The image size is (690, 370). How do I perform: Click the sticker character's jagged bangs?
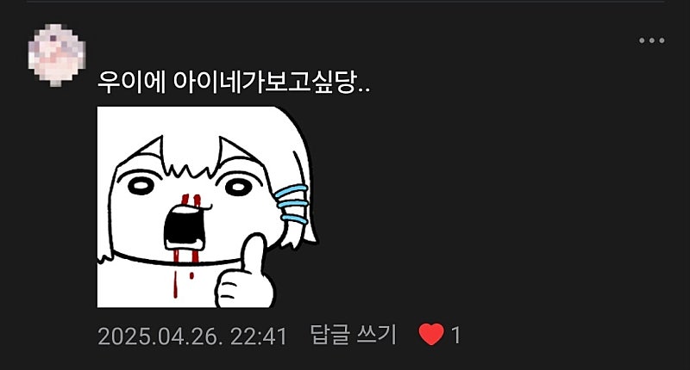tap(189, 164)
